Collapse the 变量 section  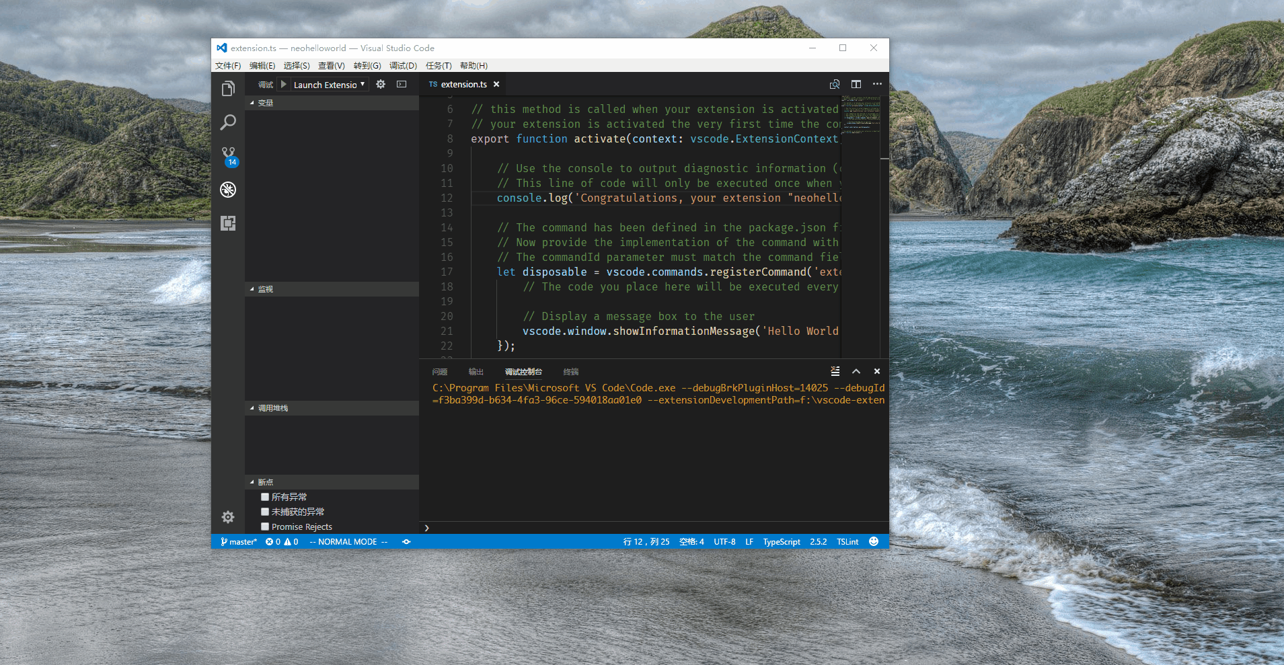(x=264, y=102)
